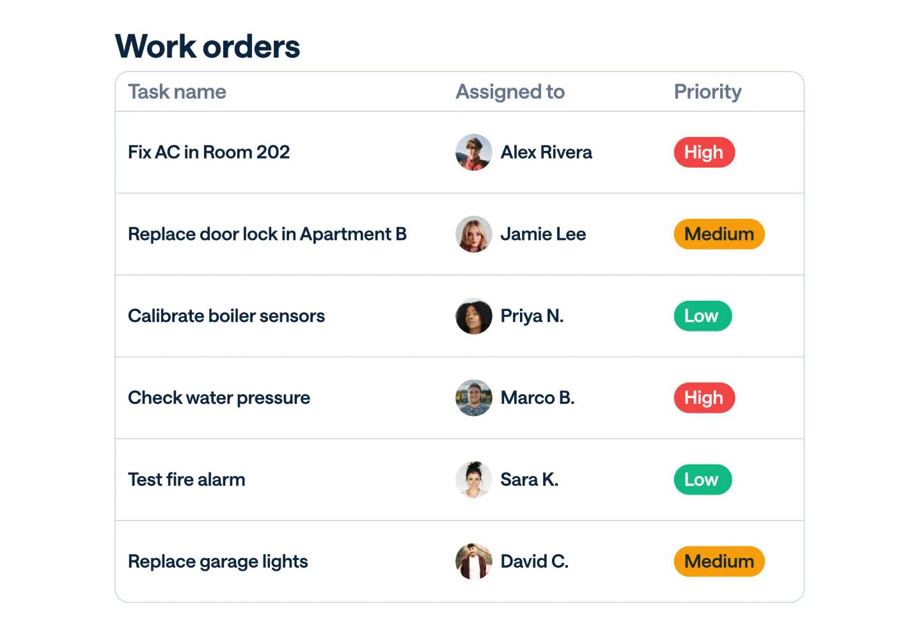This screenshot has height=638, width=921.
Task: Click Medium badge for garage lights task
Action: tap(719, 562)
